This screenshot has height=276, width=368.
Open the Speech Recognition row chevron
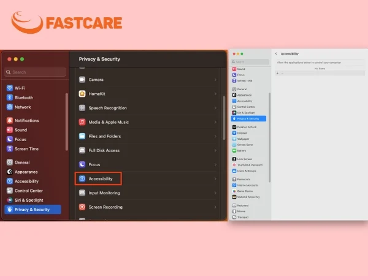pos(215,108)
